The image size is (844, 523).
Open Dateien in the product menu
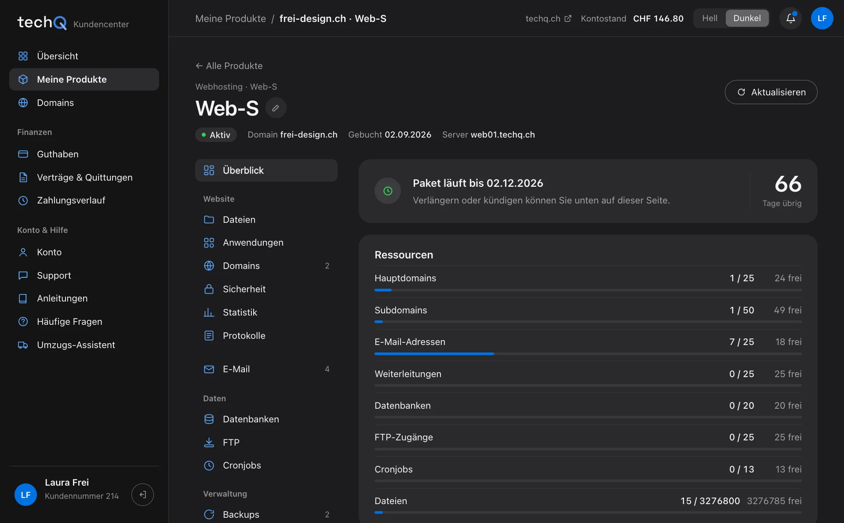266,220
